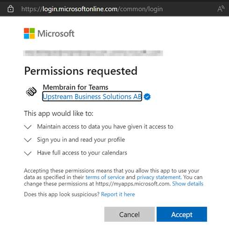This screenshot has width=229, height=231.
Task: Click the Microsoft wordmark text
Action: click(x=56, y=34)
